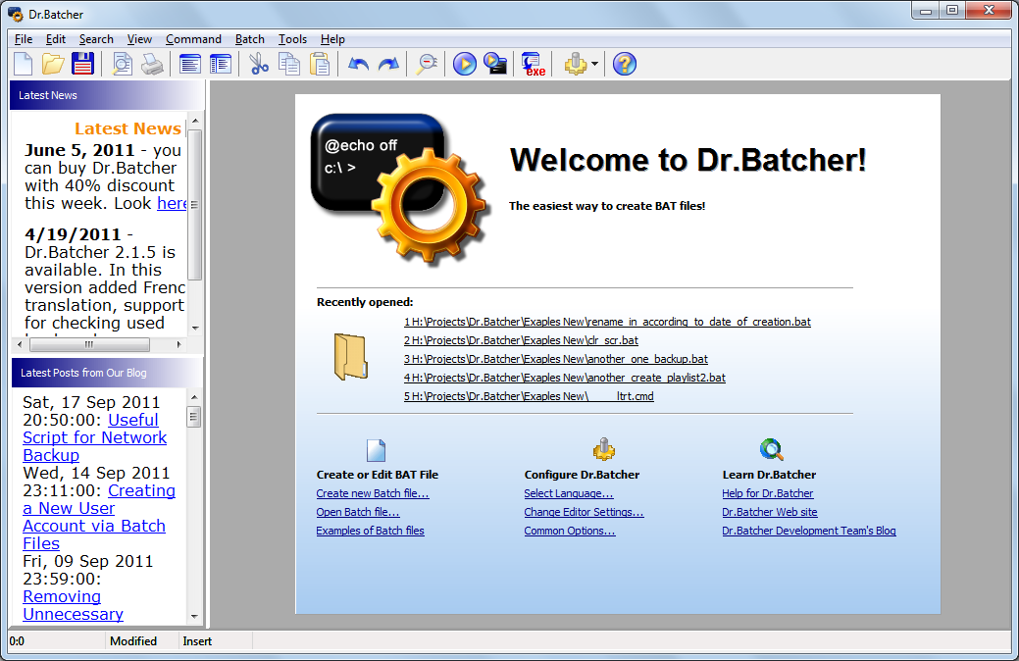The height and width of the screenshot is (661, 1019).
Task: Click the page icon above Create or Edit BAT File
Action: 377,450
